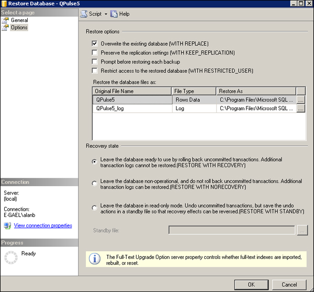
Task: Click the Restore As column header
Action: click(x=256, y=91)
